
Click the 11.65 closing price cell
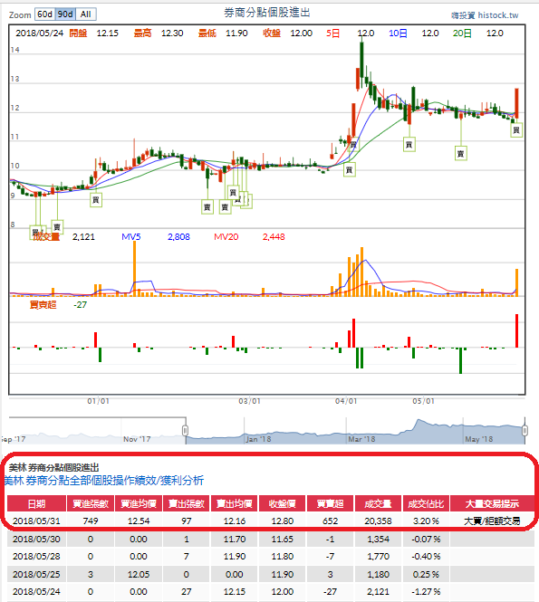point(283,539)
